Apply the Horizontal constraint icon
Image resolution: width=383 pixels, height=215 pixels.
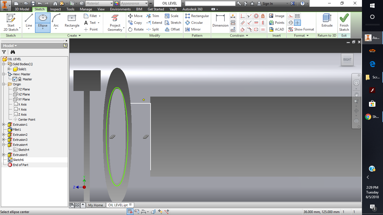(x=256, y=23)
